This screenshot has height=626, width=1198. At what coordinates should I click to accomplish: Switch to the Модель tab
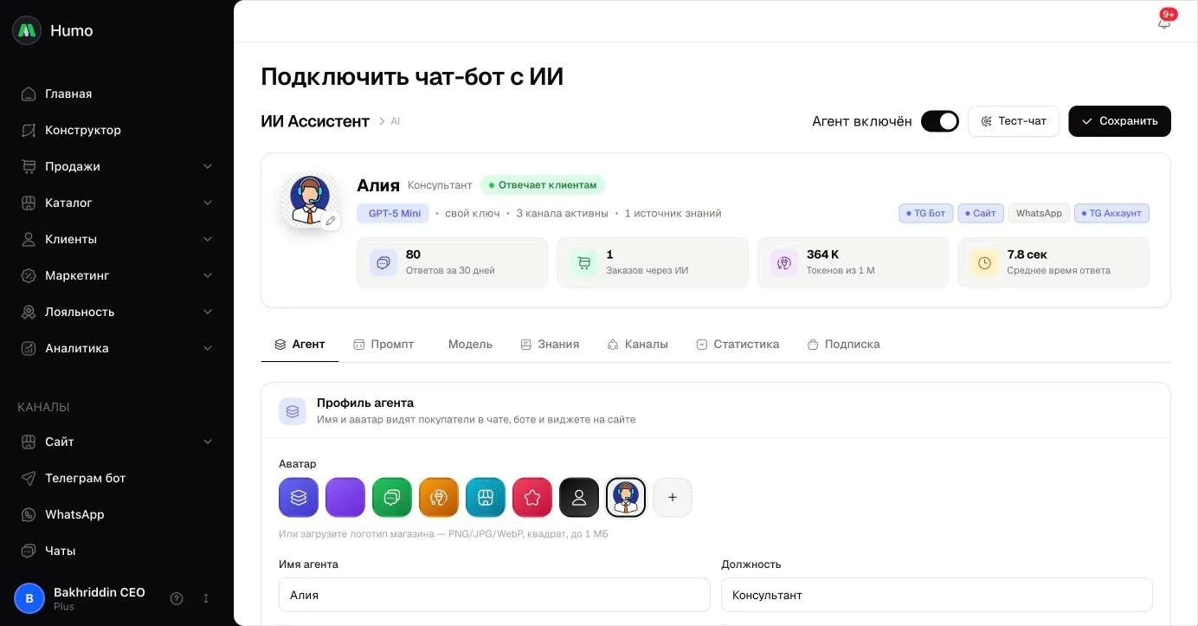point(470,345)
